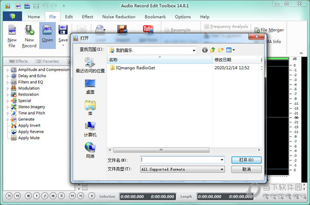This screenshot has width=310, height=205.
Task: Close the 打开 dialog with X
Action: tap(256, 37)
